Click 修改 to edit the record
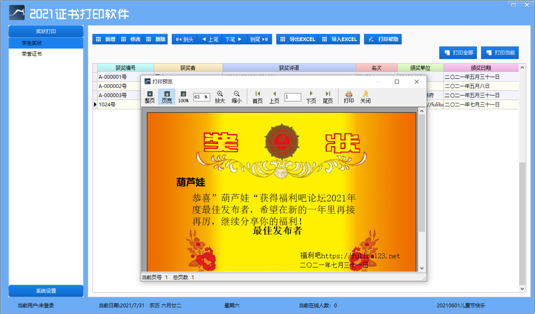This screenshot has width=535, height=314. (130, 39)
